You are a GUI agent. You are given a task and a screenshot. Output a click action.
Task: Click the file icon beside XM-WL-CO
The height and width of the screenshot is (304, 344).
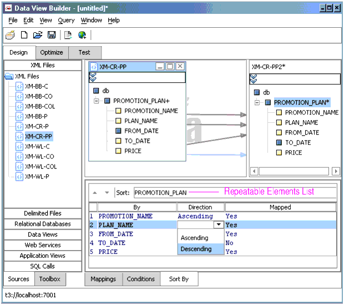coord(19,157)
